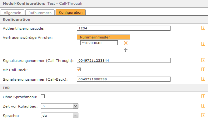Image resolution: width=208 pixels, height=121 pixels.
Task: Open the Rufnummern tab
Action: pos(40,13)
